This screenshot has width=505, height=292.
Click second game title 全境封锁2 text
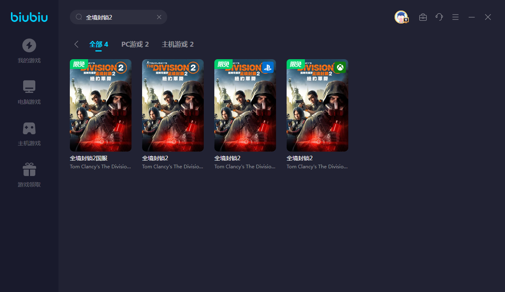(x=155, y=158)
